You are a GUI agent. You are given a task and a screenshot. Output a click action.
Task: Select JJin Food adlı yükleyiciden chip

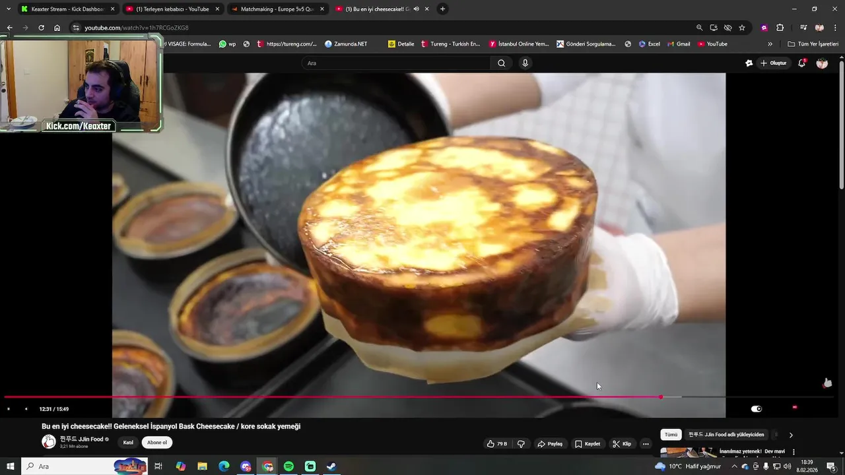(x=726, y=435)
